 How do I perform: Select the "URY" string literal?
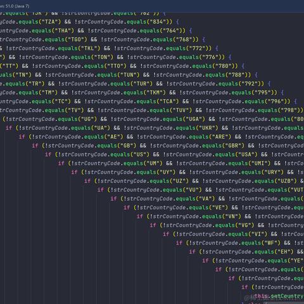click(x=272, y=172)
